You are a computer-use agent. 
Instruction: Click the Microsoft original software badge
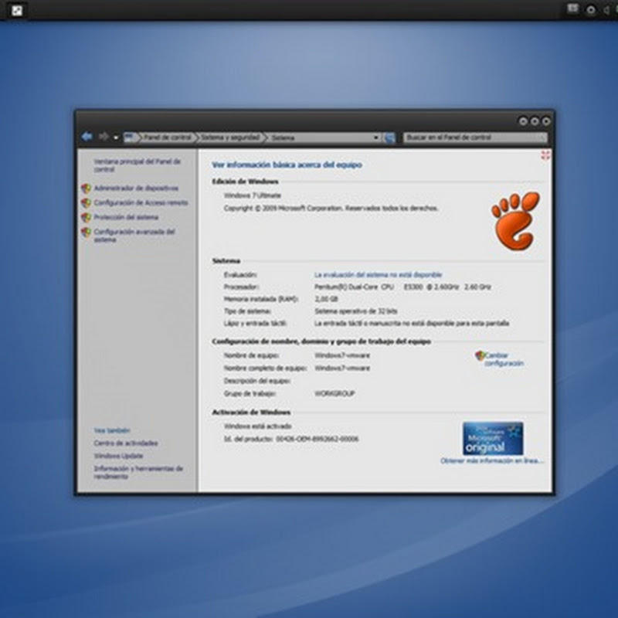tap(493, 438)
